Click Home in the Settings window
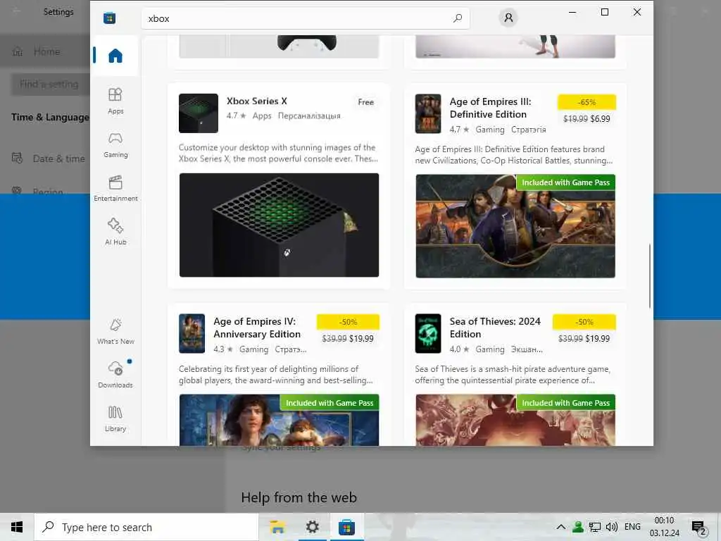This screenshot has width=721, height=541. pyautogui.click(x=46, y=51)
